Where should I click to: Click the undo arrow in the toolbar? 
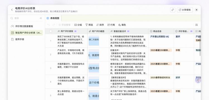pyautogui.click(x=48, y=25)
